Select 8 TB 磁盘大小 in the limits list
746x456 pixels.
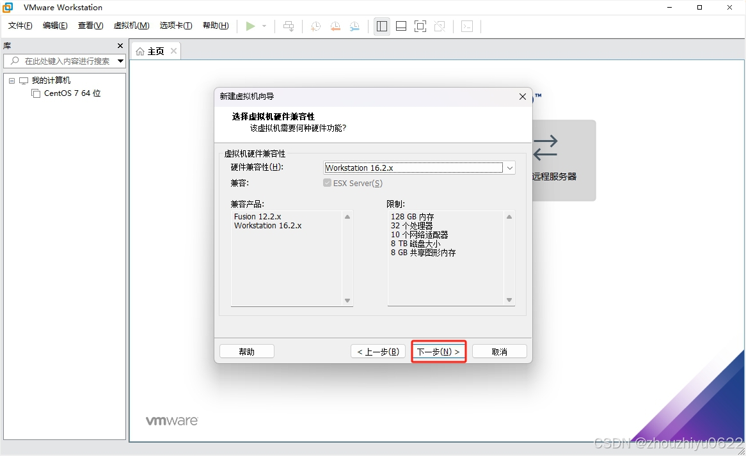tap(415, 244)
